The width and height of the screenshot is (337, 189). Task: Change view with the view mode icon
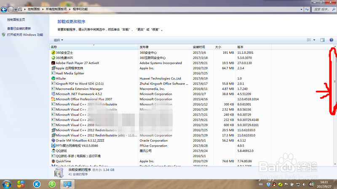pyautogui.click(x=309, y=40)
